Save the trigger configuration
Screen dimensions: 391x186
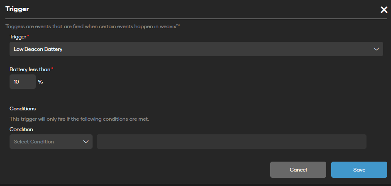359,170
